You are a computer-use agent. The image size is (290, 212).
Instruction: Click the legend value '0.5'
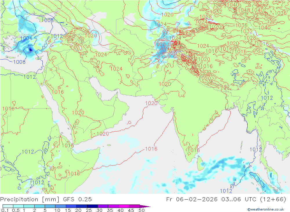click(16, 210)
